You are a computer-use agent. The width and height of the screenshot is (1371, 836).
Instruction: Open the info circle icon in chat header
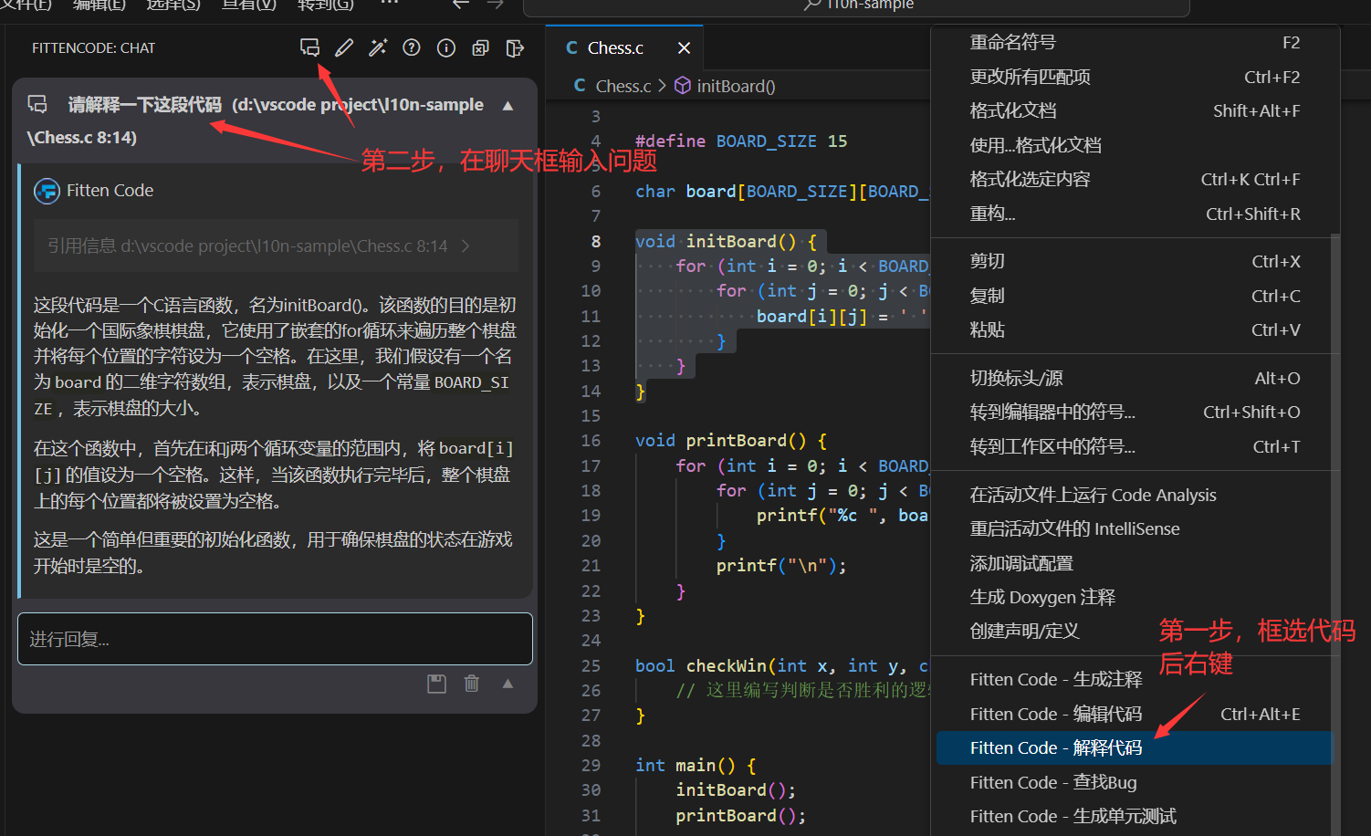446,47
